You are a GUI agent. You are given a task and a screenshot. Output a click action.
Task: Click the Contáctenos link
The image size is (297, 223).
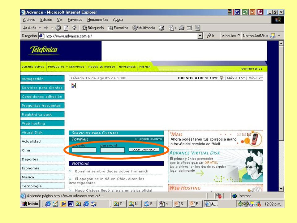[x=252, y=69]
